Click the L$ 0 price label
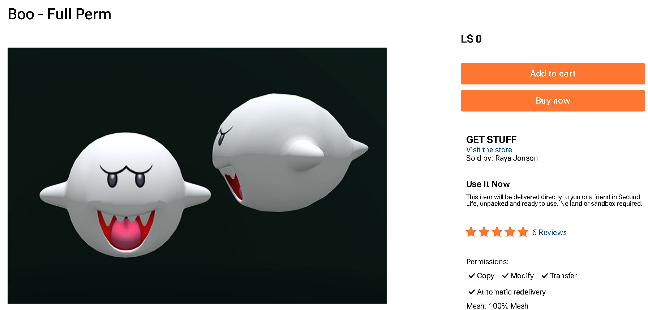648x310 pixels. 471,39
